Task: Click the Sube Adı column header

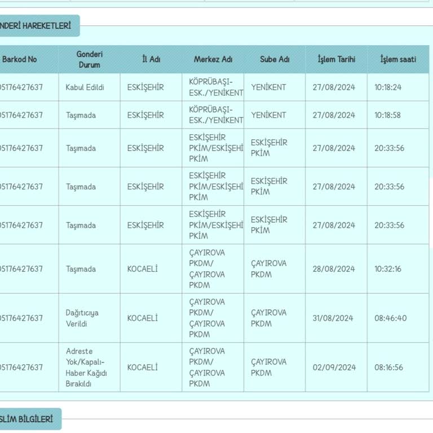Action: (x=275, y=59)
